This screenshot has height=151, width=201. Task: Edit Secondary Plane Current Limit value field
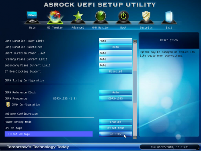tap(115, 65)
